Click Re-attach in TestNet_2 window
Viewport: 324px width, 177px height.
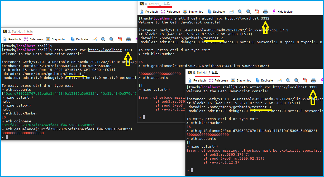point(149,12)
